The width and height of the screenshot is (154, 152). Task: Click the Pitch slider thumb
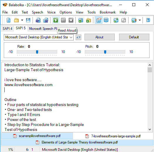pyautogui.click(x=105, y=52)
